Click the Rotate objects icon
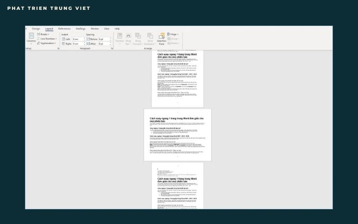358x224 pixels. [174, 43]
